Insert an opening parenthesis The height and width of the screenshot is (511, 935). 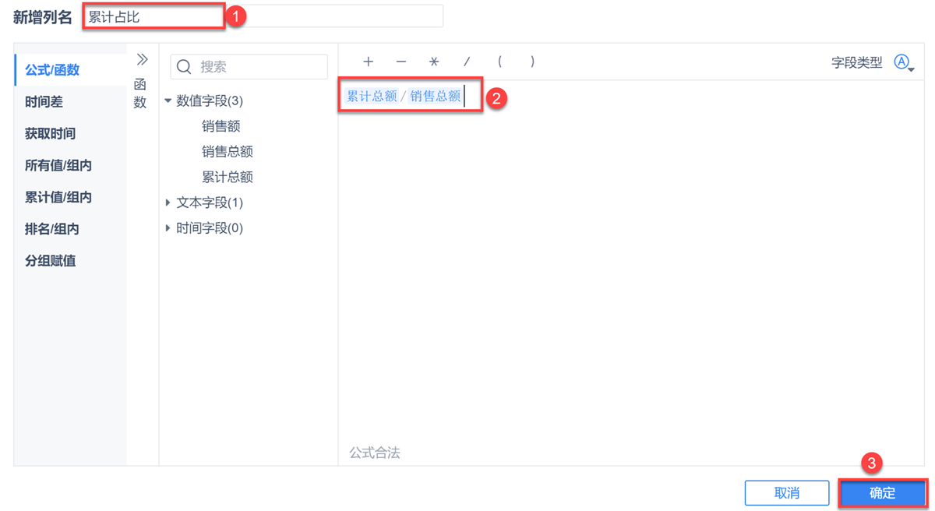(499, 62)
